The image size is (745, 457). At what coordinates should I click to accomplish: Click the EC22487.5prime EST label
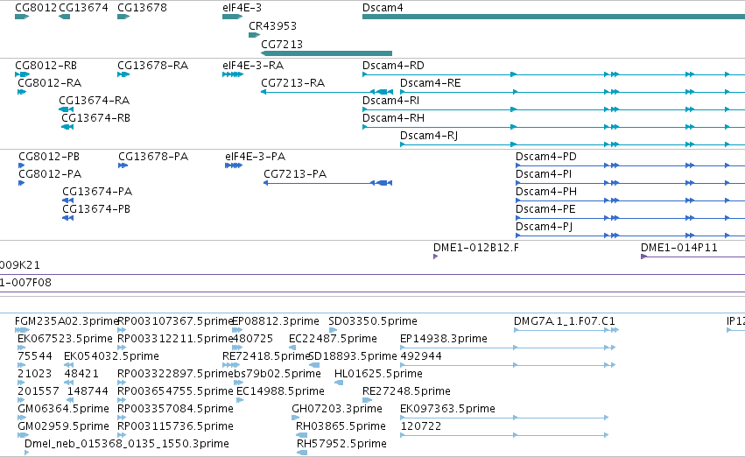coord(333,339)
